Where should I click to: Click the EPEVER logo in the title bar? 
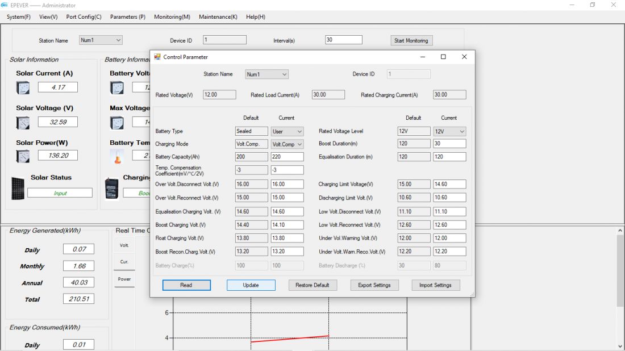(x=5, y=5)
